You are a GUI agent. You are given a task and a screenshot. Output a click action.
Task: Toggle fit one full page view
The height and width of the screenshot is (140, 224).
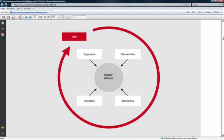67,17
